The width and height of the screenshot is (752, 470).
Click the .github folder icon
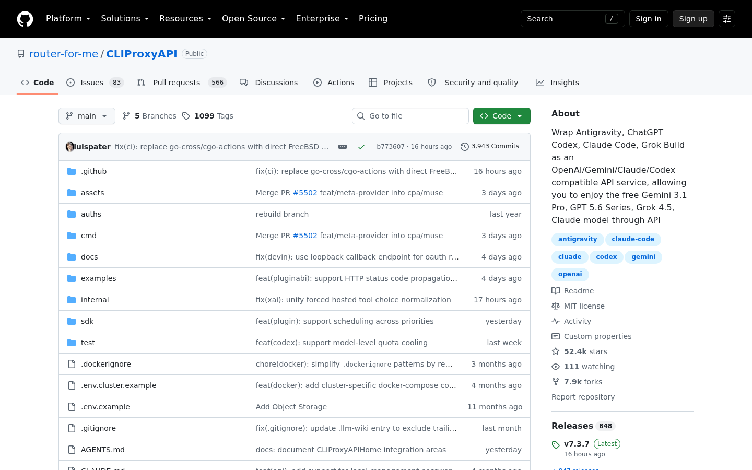tap(72, 171)
